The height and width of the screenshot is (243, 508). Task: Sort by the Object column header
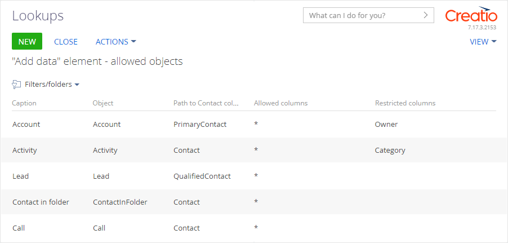point(103,103)
